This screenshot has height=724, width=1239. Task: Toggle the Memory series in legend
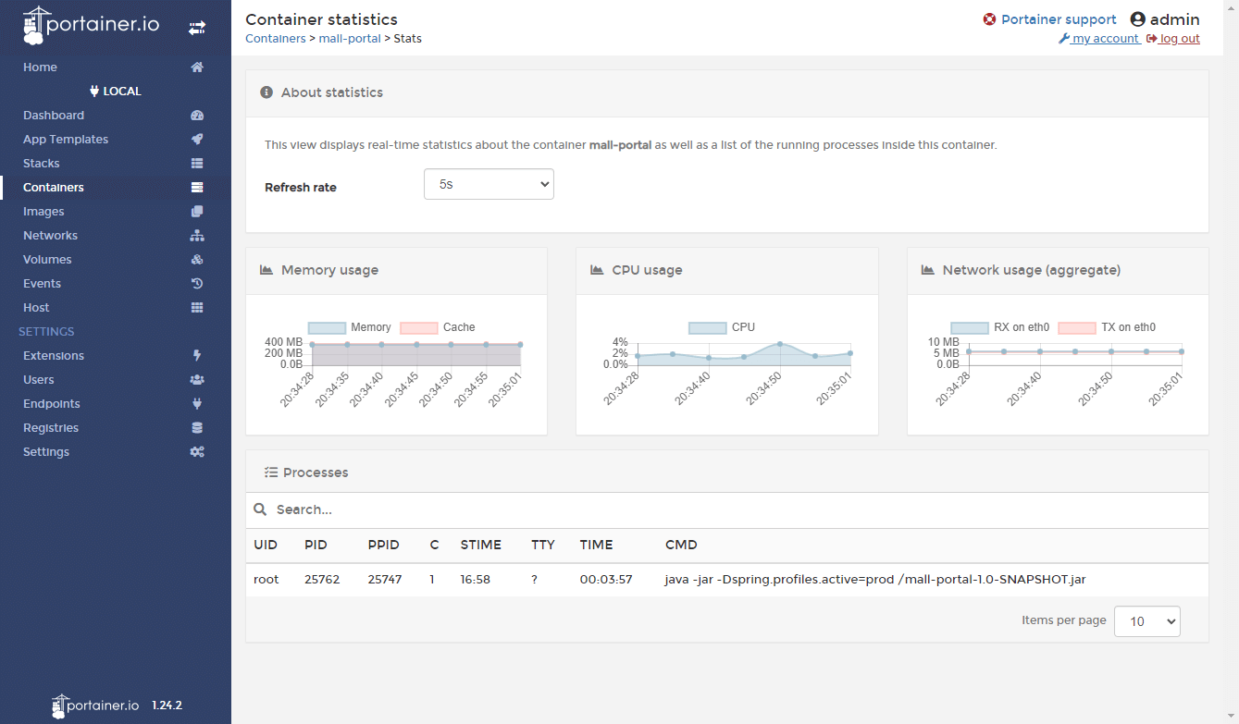(x=350, y=327)
